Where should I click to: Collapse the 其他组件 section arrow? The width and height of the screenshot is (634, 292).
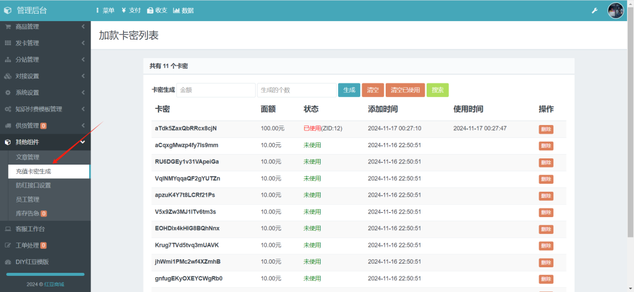83,142
